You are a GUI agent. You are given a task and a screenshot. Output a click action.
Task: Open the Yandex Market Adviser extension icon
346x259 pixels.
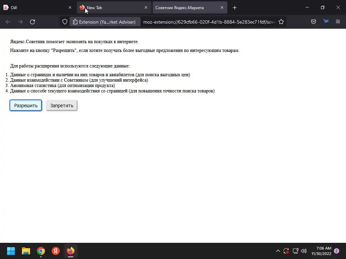(326, 21)
